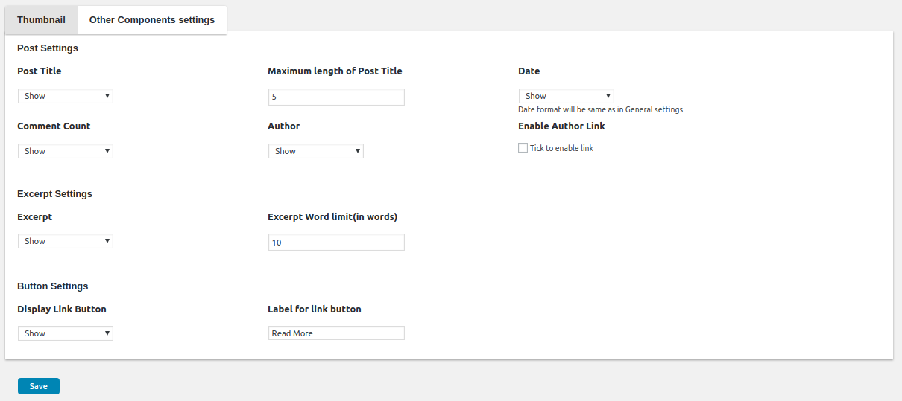Open the Post Title dropdown
This screenshot has height=401, width=902.
coord(66,96)
